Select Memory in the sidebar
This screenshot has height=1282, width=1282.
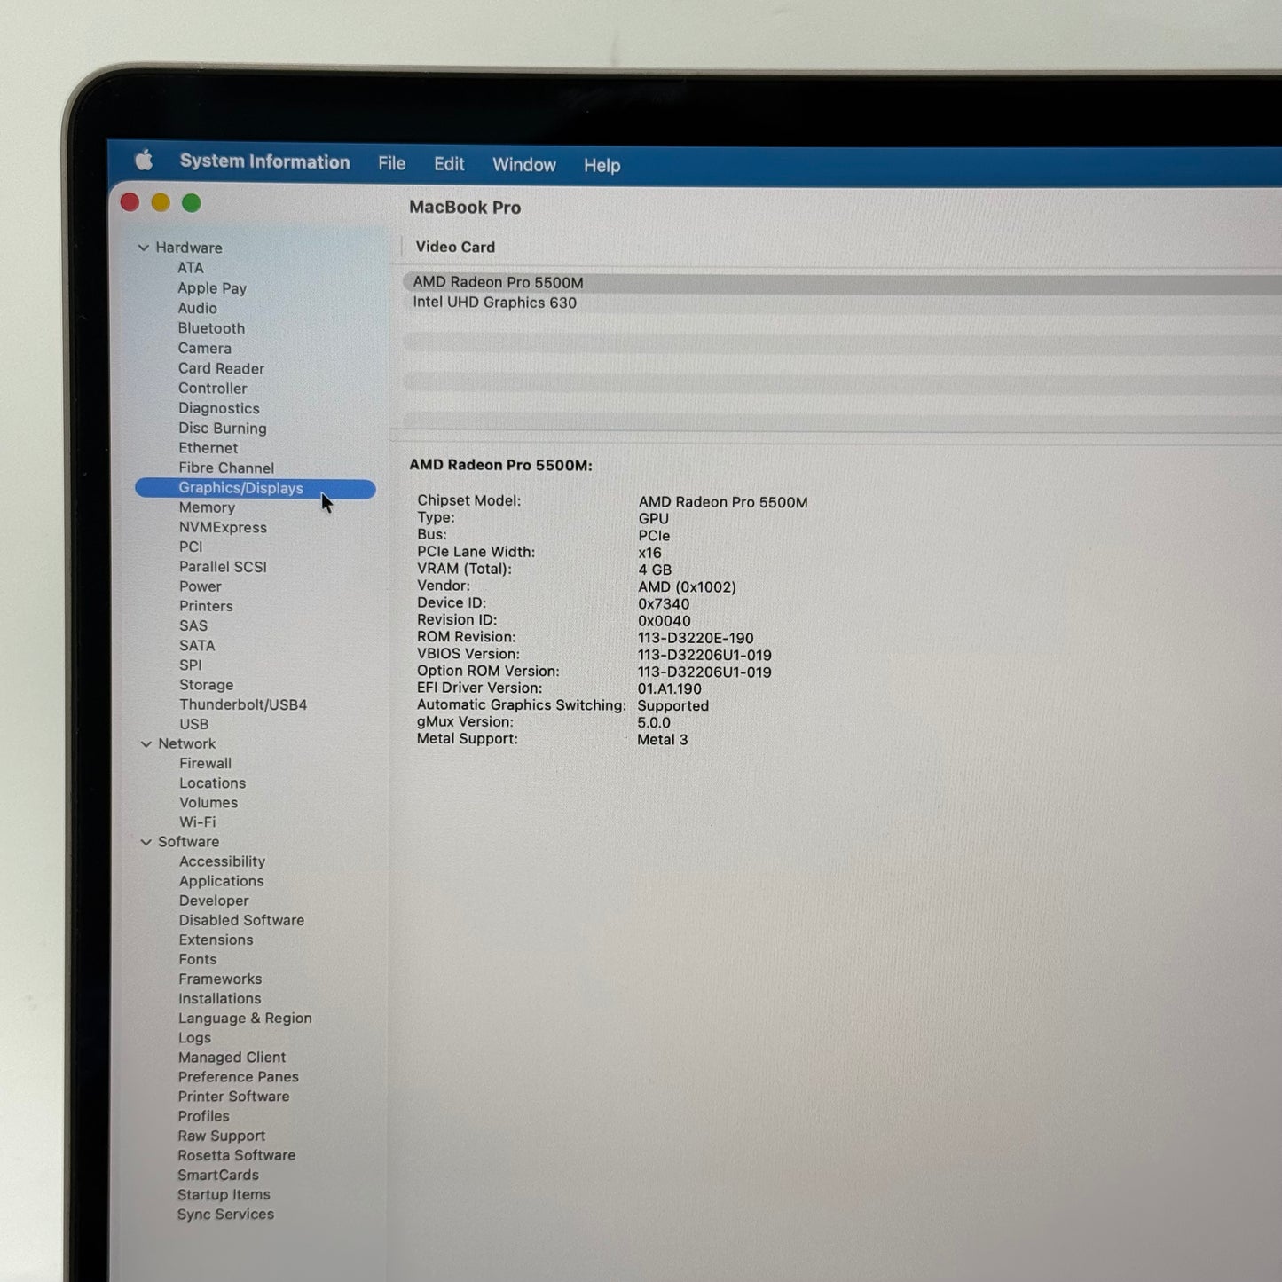click(x=207, y=507)
